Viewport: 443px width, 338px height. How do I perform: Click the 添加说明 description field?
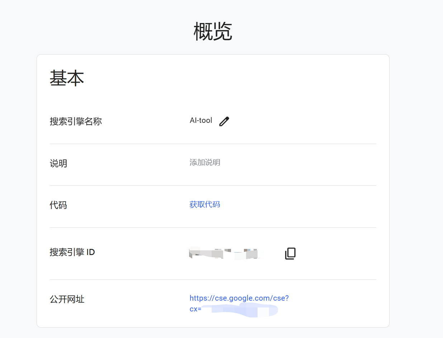click(x=204, y=162)
